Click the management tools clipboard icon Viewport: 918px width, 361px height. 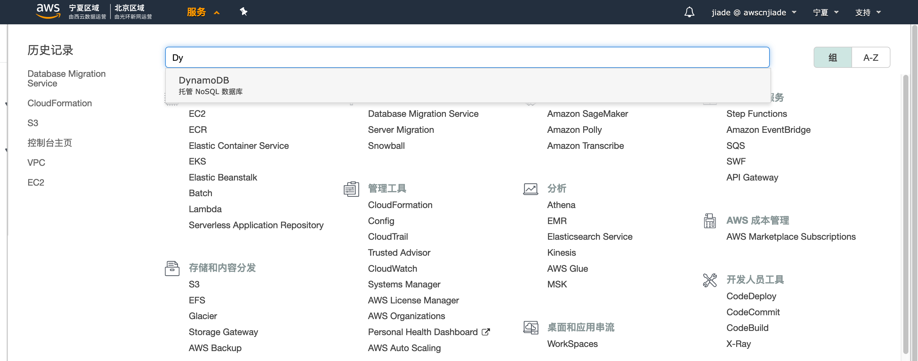[x=351, y=189]
